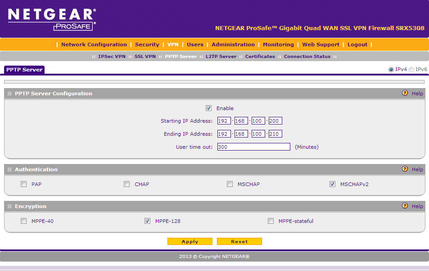Click the Encryption section grip icon
429x271 pixels.
click(x=9, y=206)
